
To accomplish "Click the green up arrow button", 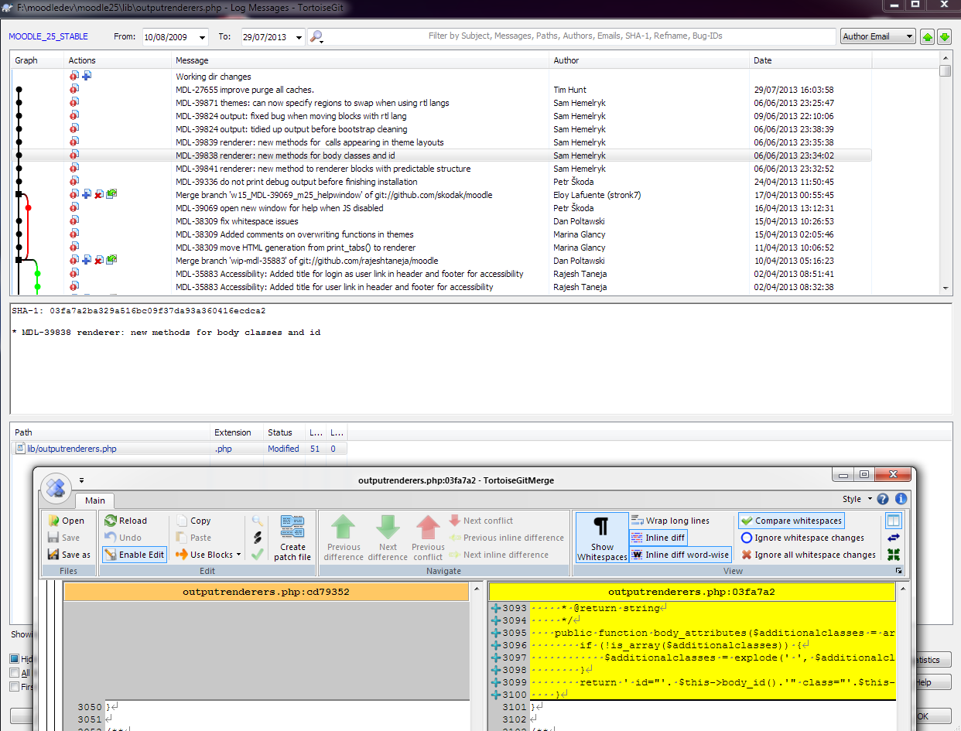I will coord(927,36).
